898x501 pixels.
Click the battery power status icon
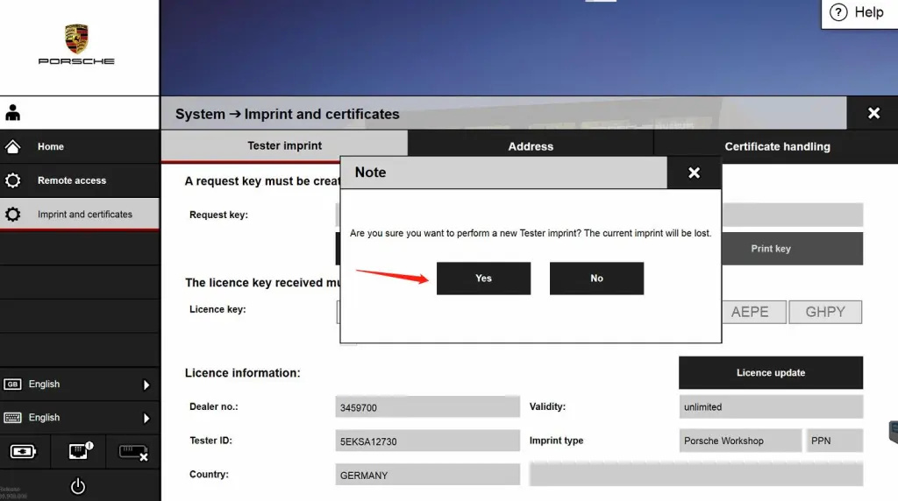pyautogui.click(x=24, y=452)
